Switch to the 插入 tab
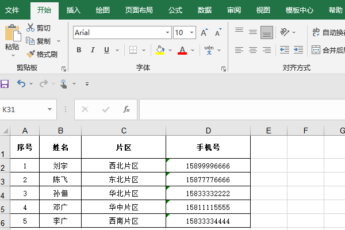345x230 pixels. tap(74, 10)
